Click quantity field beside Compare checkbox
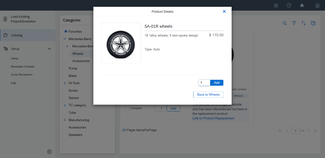 pyautogui.click(x=160, y=108)
